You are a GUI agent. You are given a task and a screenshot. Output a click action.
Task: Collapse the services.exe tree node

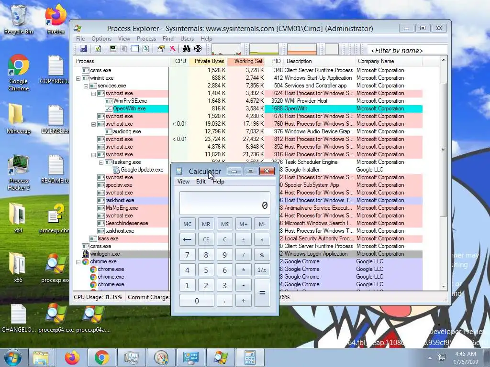click(86, 86)
